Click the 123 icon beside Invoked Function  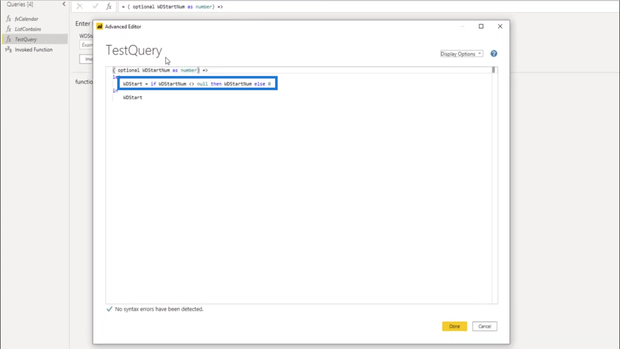(8, 49)
